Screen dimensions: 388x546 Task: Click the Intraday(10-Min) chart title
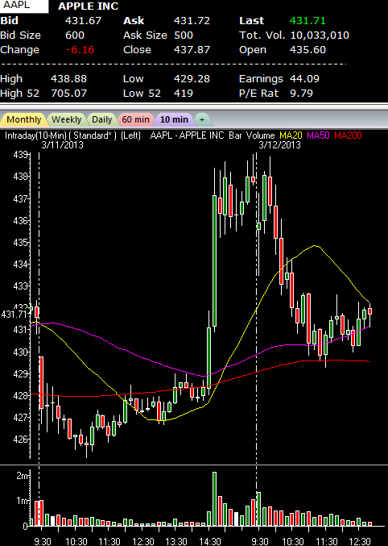(x=35, y=135)
